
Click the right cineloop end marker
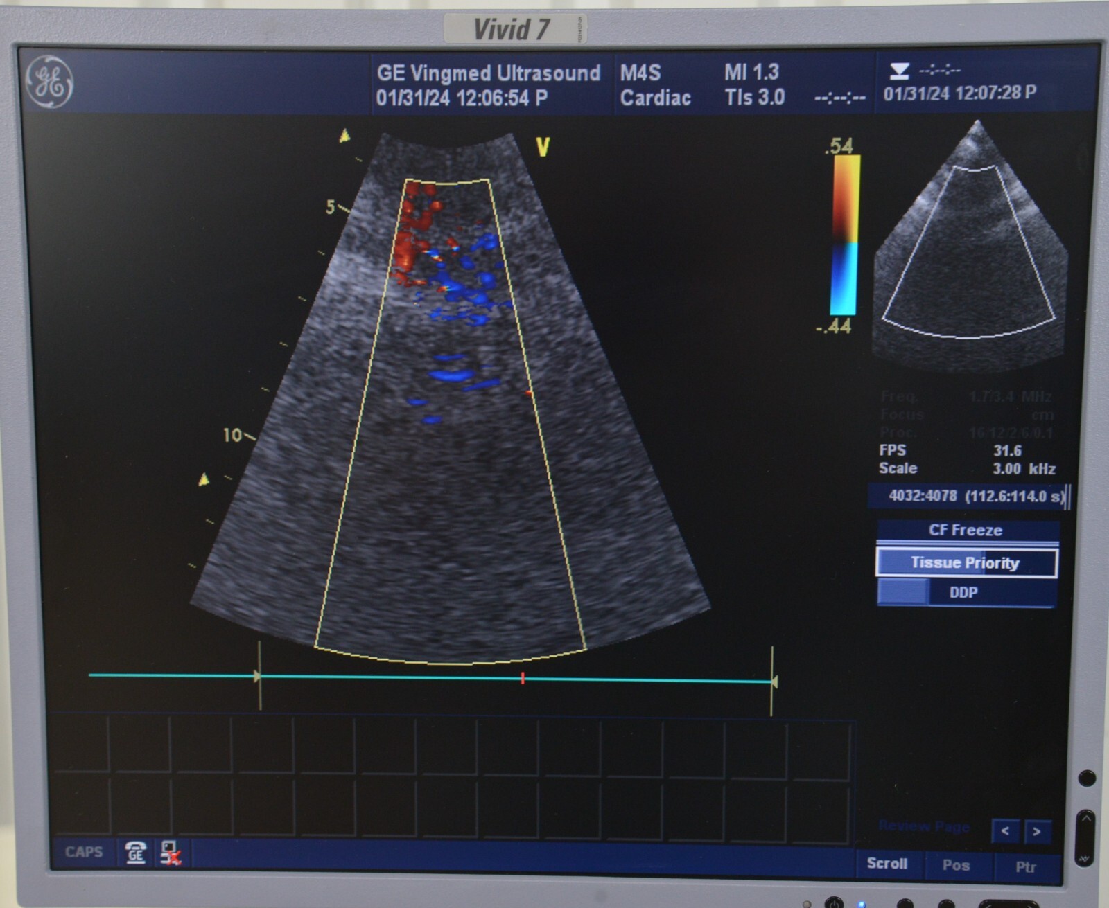[773, 682]
